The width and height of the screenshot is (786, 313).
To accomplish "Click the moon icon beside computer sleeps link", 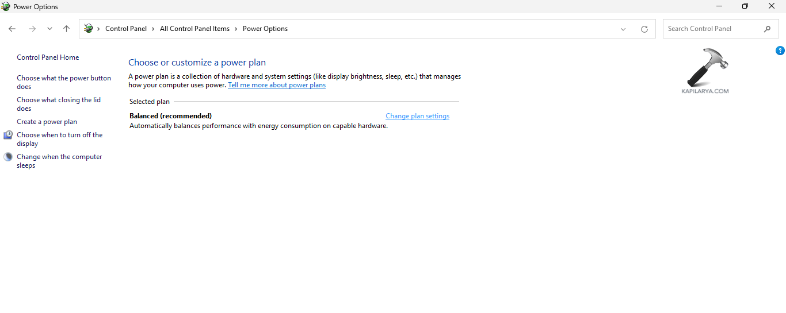I will pyautogui.click(x=8, y=157).
